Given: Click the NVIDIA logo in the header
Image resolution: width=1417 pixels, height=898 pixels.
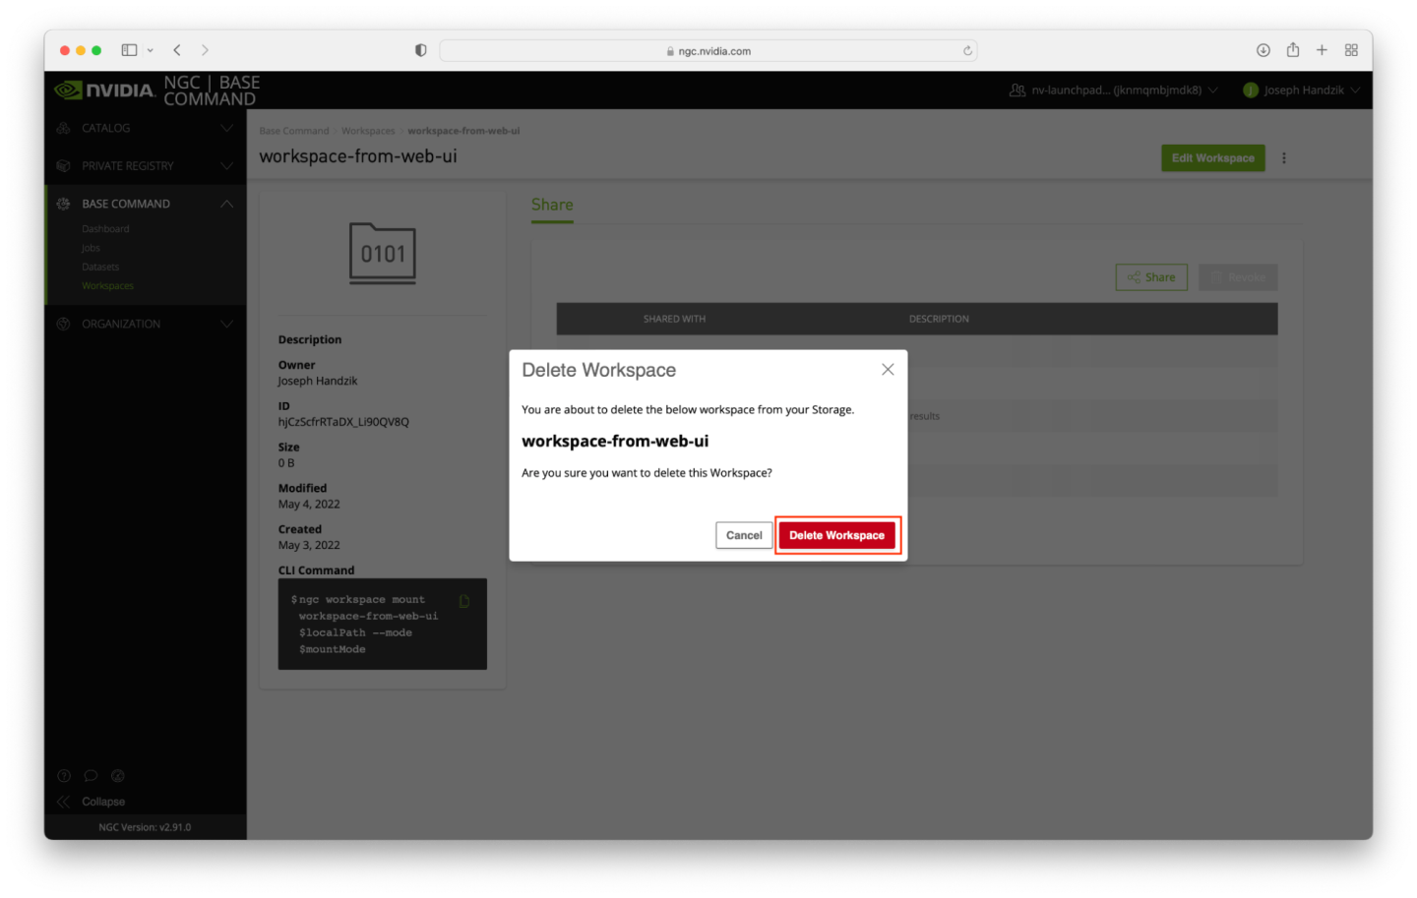Looking at the screenshot, I should pos(104,90).
